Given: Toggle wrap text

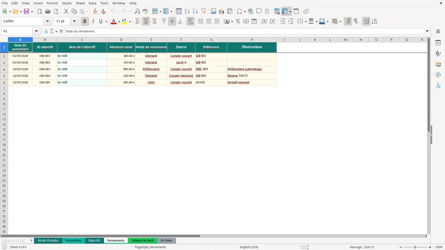Looking at the screenshot, I should point(191,21).
